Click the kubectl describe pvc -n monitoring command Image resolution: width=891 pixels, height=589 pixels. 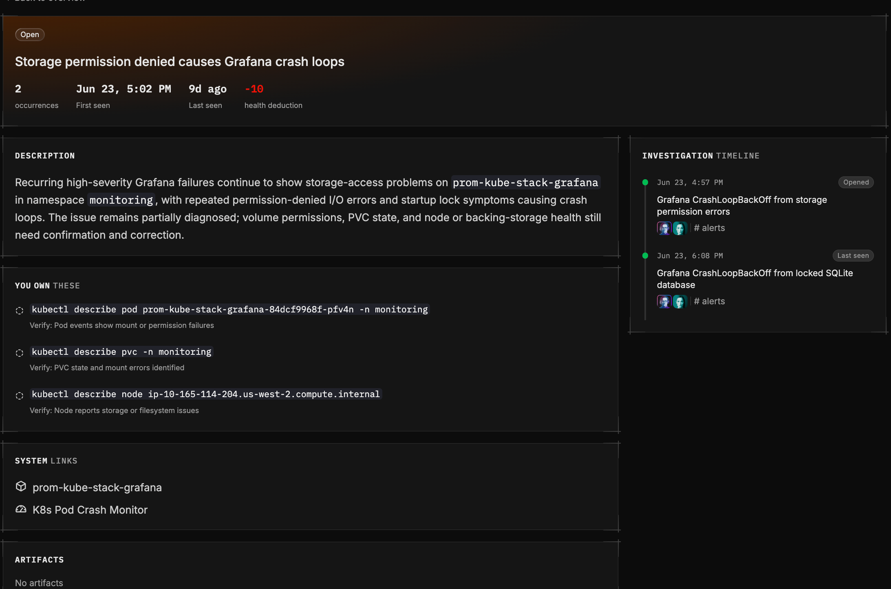click(x=121, y=352)
